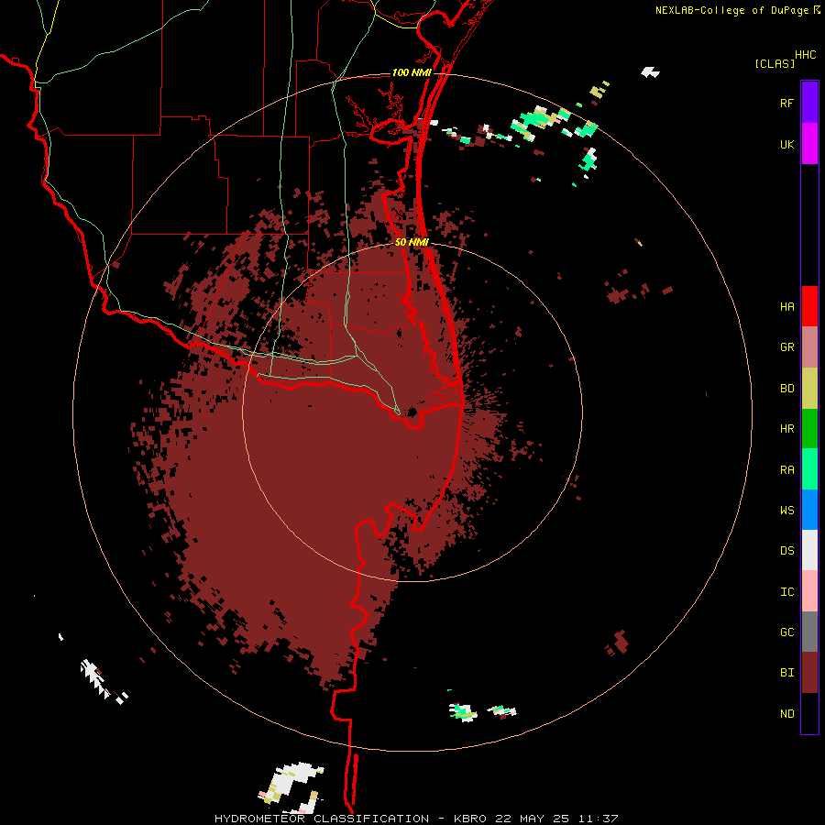Image resolution: width=825 pixels, height=825 pixels.
Task: Click the 11:37 time stamp
Action: (598, 819)
